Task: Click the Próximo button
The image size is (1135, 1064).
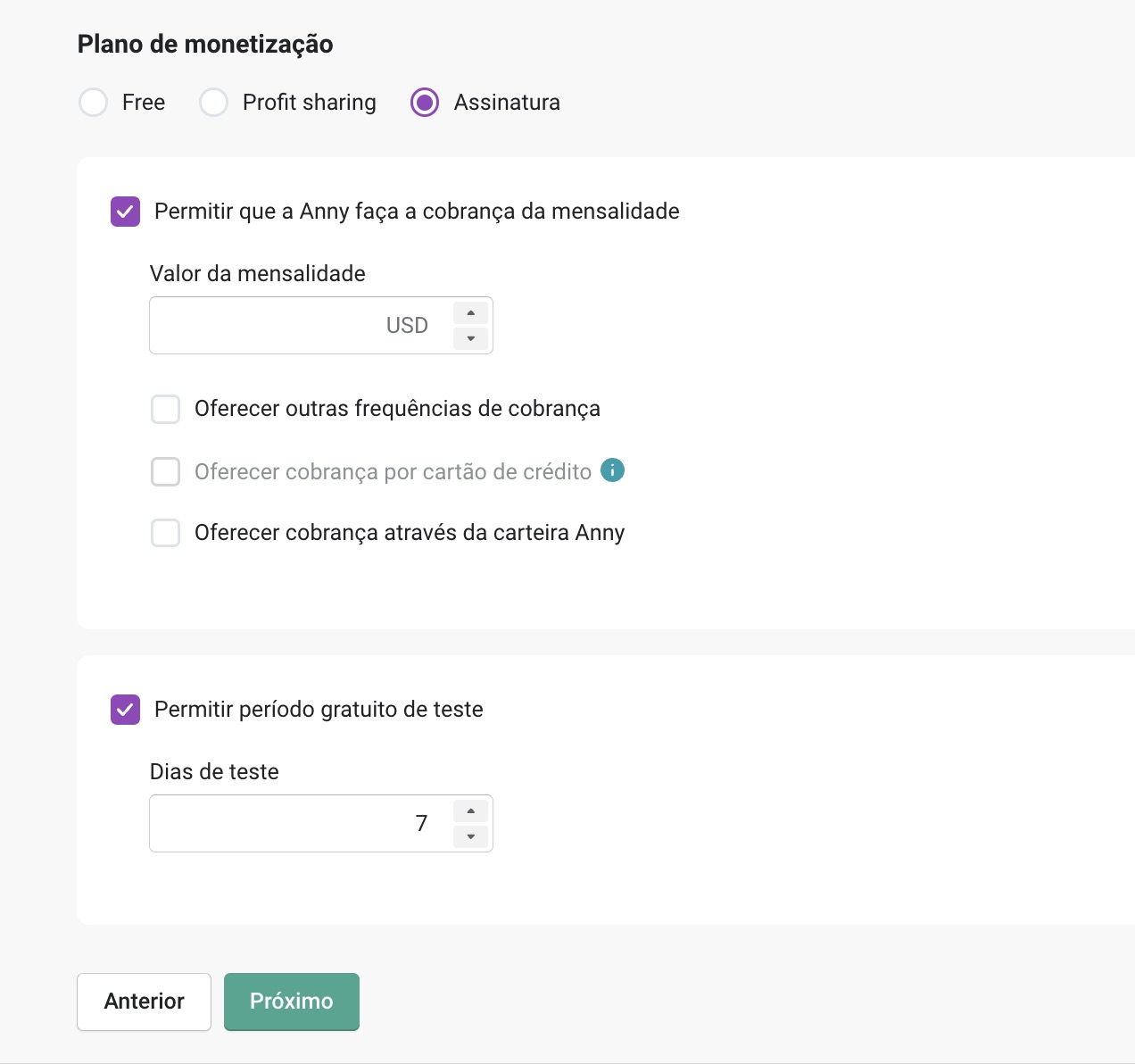Action: pos(292,1002)
